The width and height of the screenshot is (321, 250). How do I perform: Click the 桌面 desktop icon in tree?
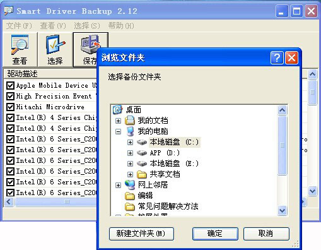pyautogui.click(x=117, y=110)
